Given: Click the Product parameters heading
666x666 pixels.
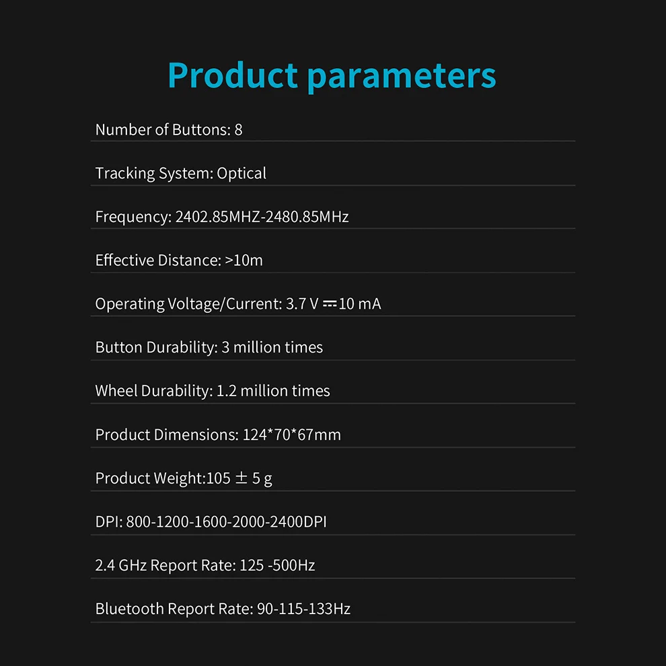Looking at the screenshot, I should coord(332,76).
